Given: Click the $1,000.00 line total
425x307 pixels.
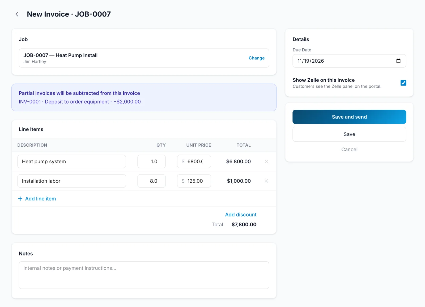Looking at the screenshot, I should tap(239, 181).
